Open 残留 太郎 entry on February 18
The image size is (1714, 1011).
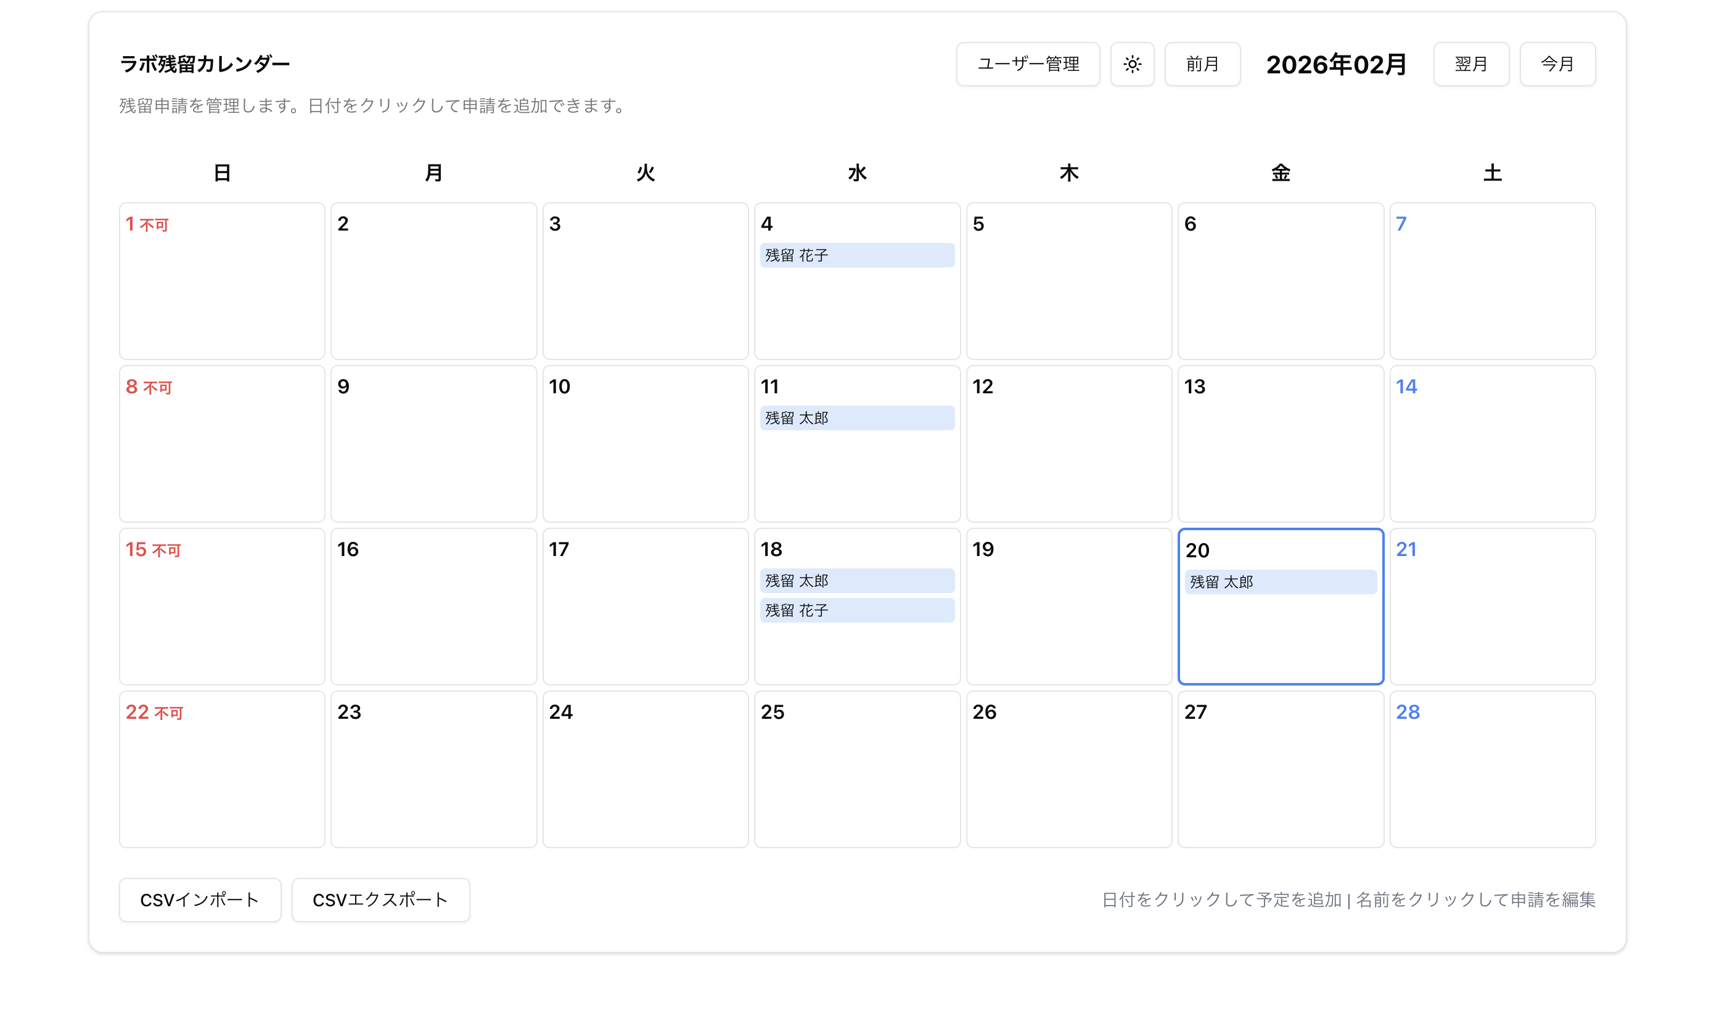pyautogui.click(x=856, y=581)
